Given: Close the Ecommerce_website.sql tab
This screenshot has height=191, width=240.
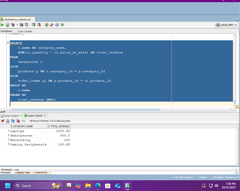Looking at the screenshot, I should [33, 19].
